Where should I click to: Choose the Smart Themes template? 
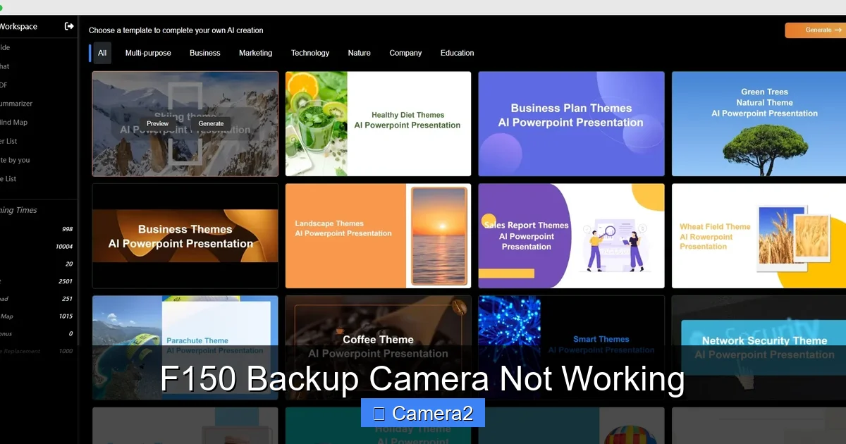pyautogui.click(x=571, y=347)
